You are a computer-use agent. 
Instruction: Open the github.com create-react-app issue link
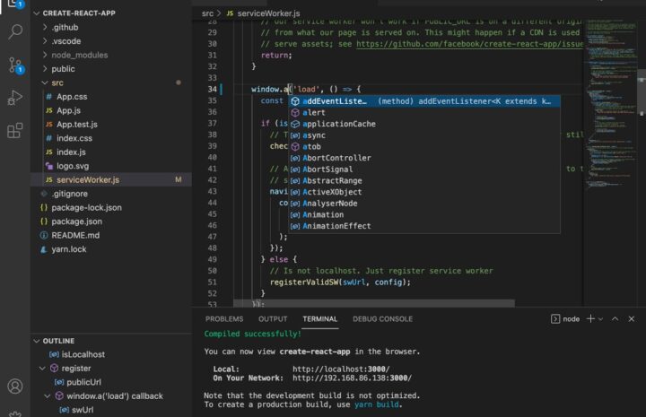coord(469,44)
